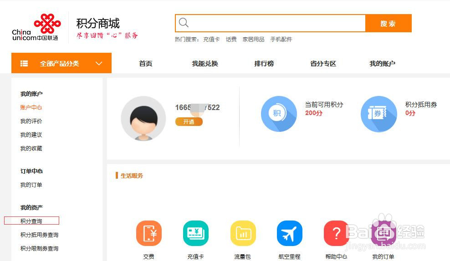Open 我的建议 in the sidebar
Image resolution: width=450 pixels, height=261 pixels.
(31, 135)
